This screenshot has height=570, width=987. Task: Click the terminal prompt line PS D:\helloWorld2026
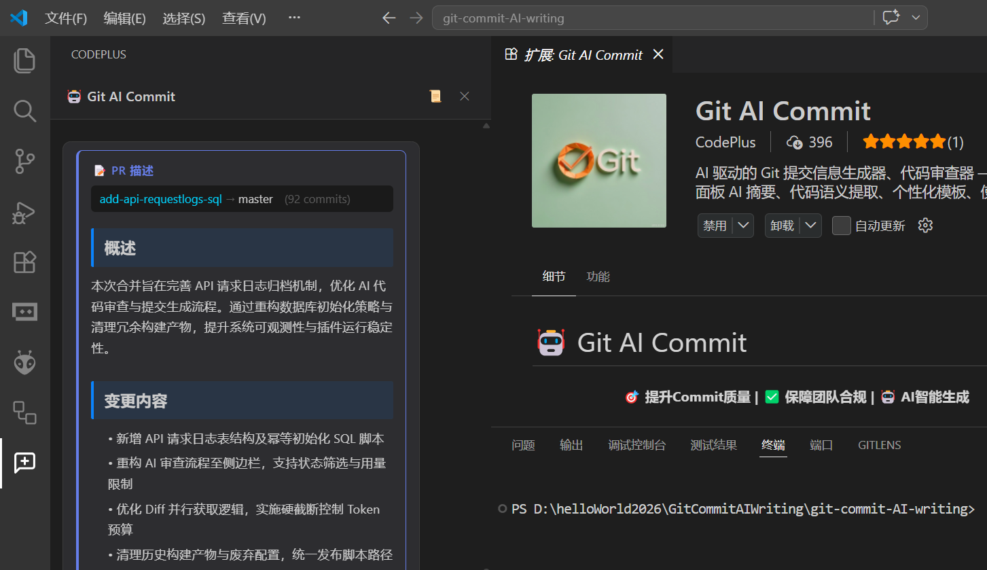(743, 509)
